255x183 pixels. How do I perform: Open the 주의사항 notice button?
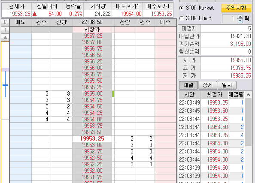click(x=236, y=8)
